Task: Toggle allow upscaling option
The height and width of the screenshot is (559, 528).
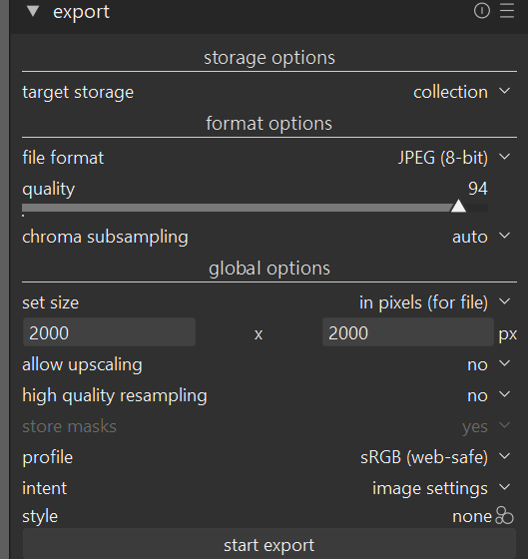Action: [x=269, y=364]
